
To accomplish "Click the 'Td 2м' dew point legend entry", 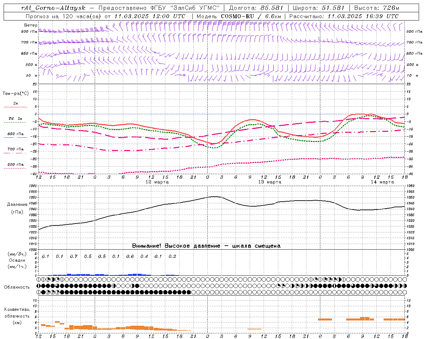I will tap(15, 119).
